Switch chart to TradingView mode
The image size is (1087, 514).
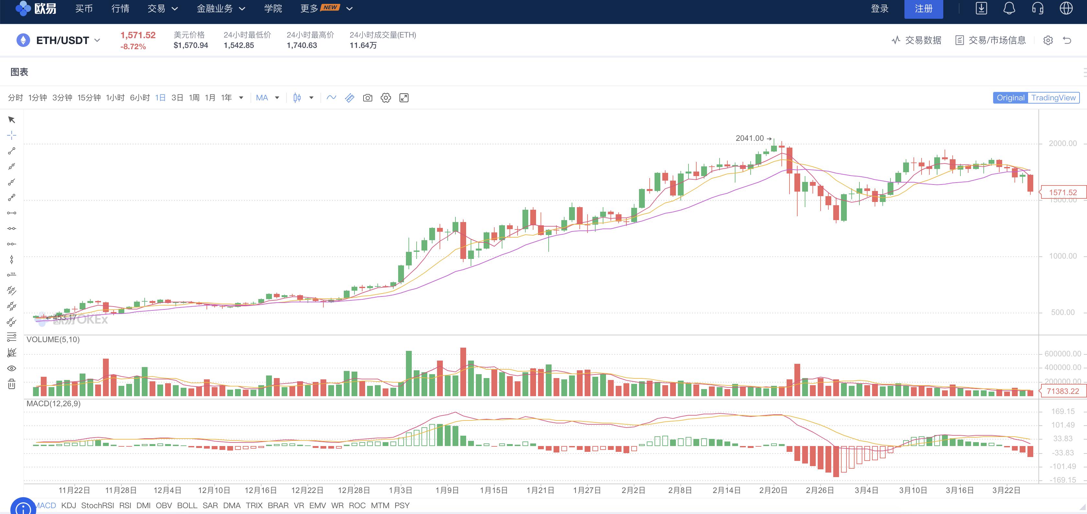[1053, 98]
